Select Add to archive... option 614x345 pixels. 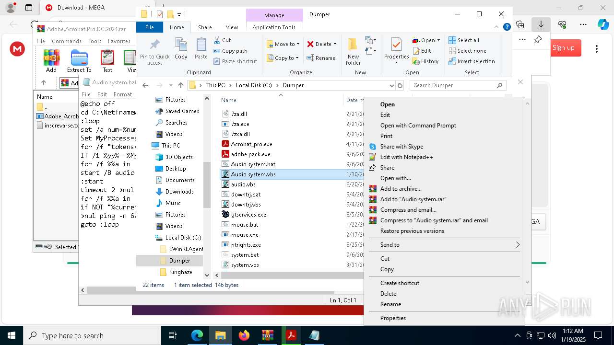pos(401,189)
